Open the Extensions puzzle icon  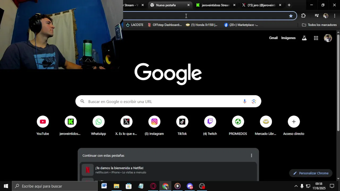click(x=303, y=16)
